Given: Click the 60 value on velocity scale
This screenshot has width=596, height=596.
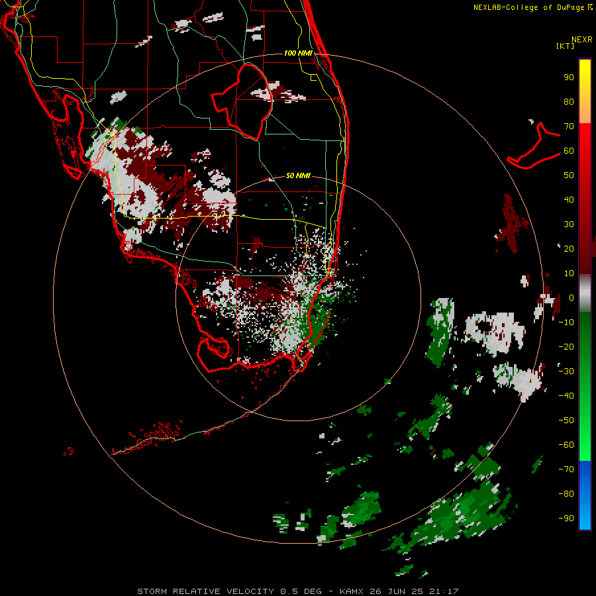Looking at the screenshot, I should 569,151.
